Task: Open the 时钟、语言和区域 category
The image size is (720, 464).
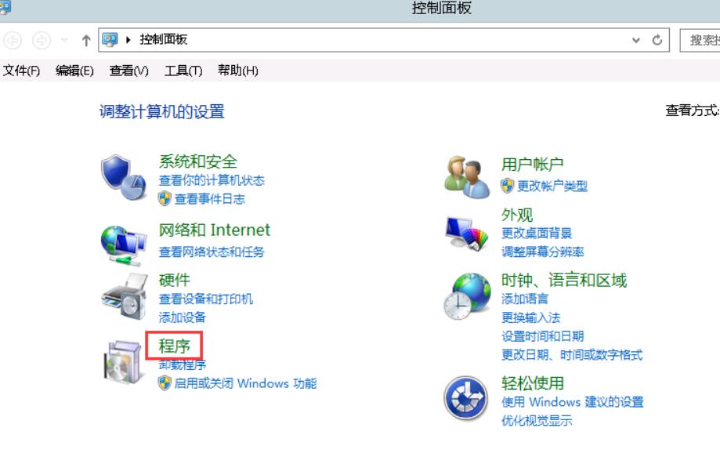Action: [x=564, y=280]
